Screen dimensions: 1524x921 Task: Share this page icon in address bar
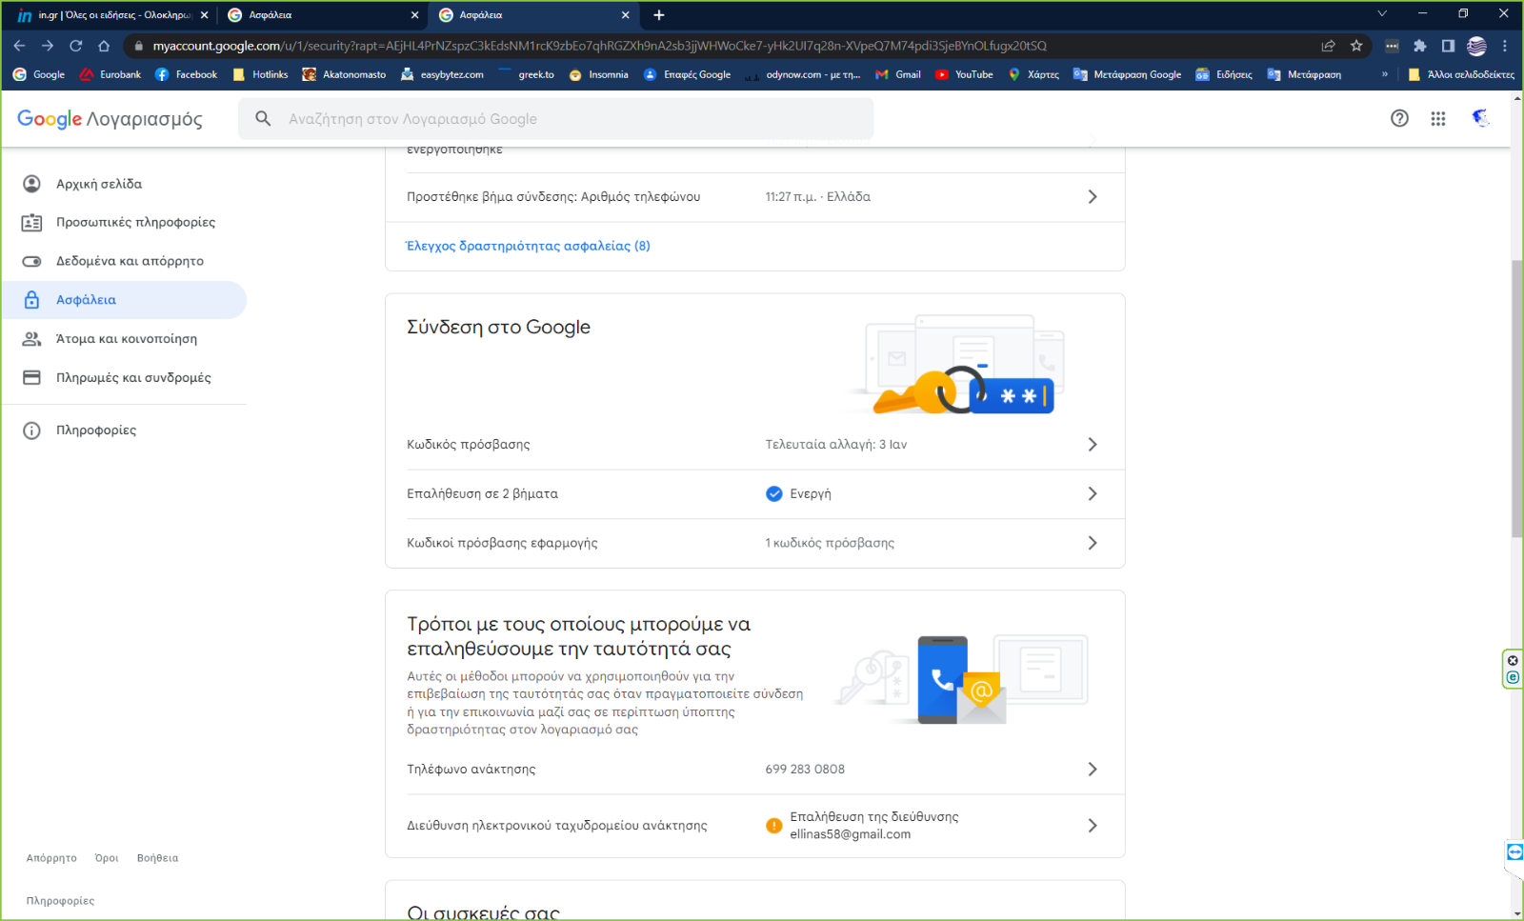pyautogui.click(x=1329, y=46)
